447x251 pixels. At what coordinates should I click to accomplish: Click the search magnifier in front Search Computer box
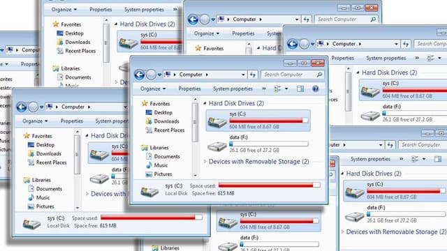click(x=320, y=75)
